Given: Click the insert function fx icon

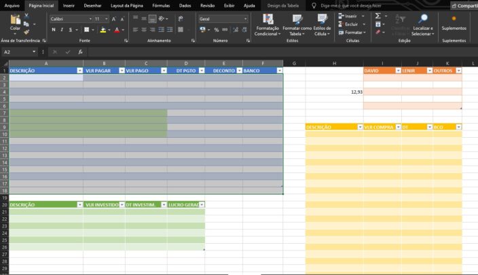Looking at the screenshot, I should click(x=80, y=52).
